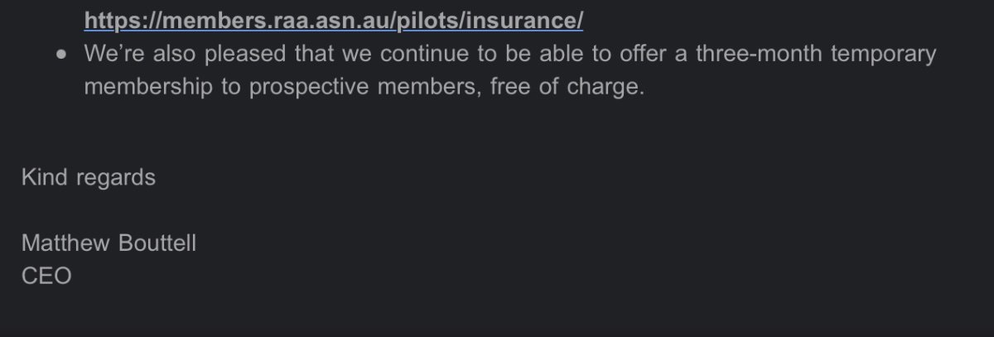Click the word 'temporary' ending the first line
Viewport: 994px width, 337px height.
pos(885,54)
